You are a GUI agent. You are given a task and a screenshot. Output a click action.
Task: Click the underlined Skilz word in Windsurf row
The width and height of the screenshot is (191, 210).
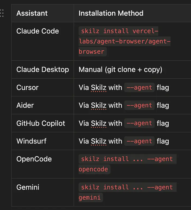pos(99,141)
